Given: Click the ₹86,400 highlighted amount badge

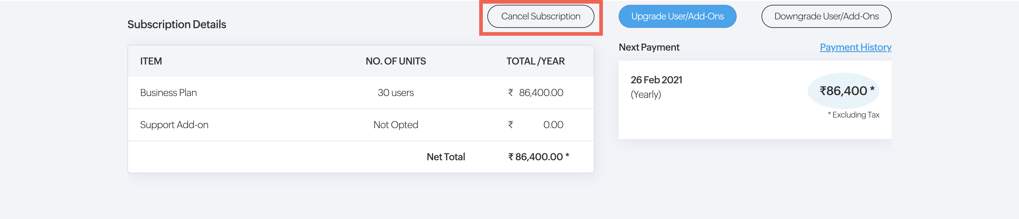Looking at the screenshot, I should (x=843, y=91).
